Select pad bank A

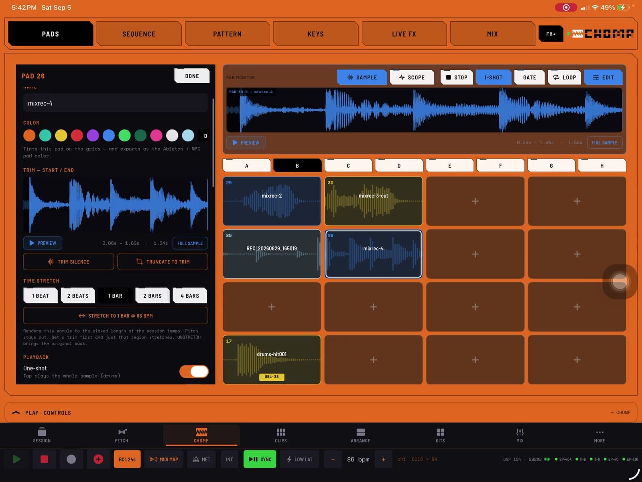tap(247, 165)
